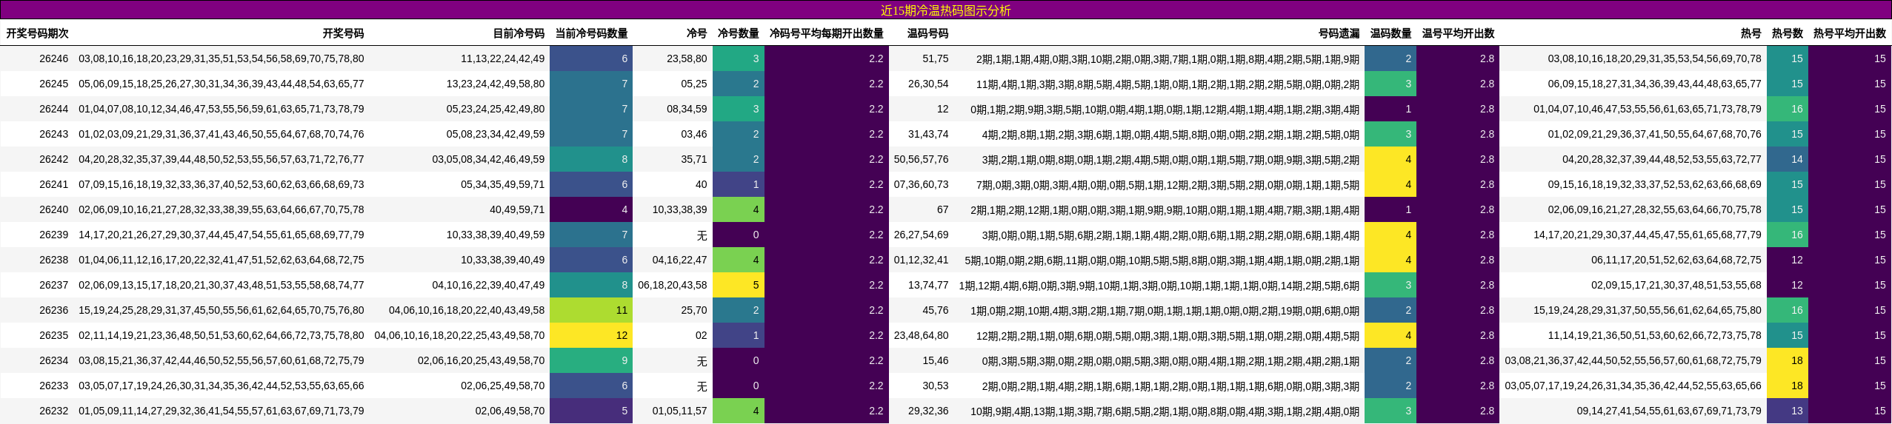Screen dimensions: 1892x424
Task: Click the 温码号码 column header
Action: (927, 33)
